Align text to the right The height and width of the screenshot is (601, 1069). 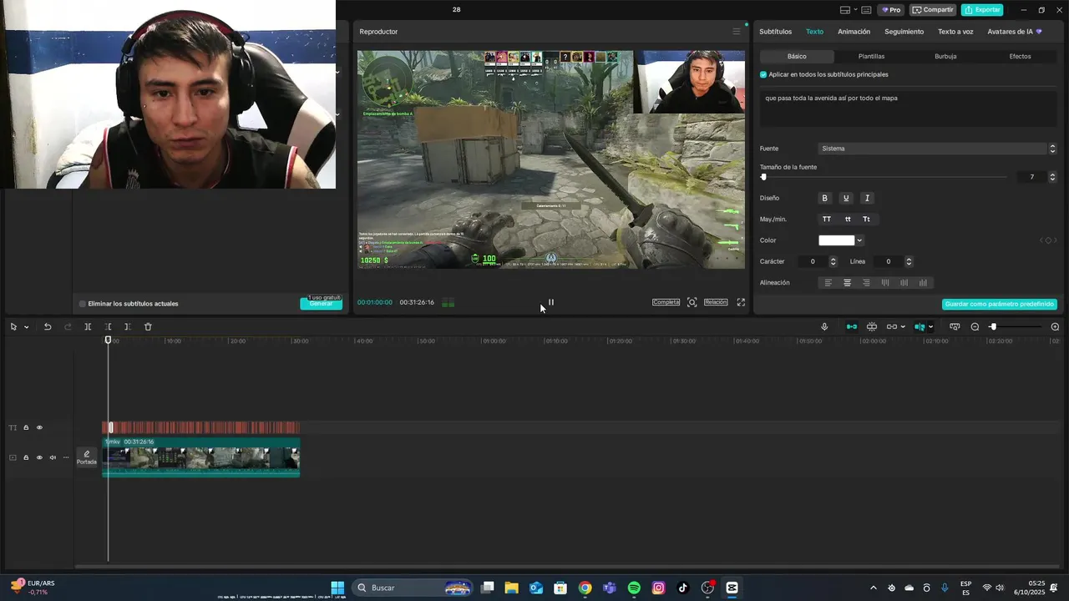click(x=866, y=283)
